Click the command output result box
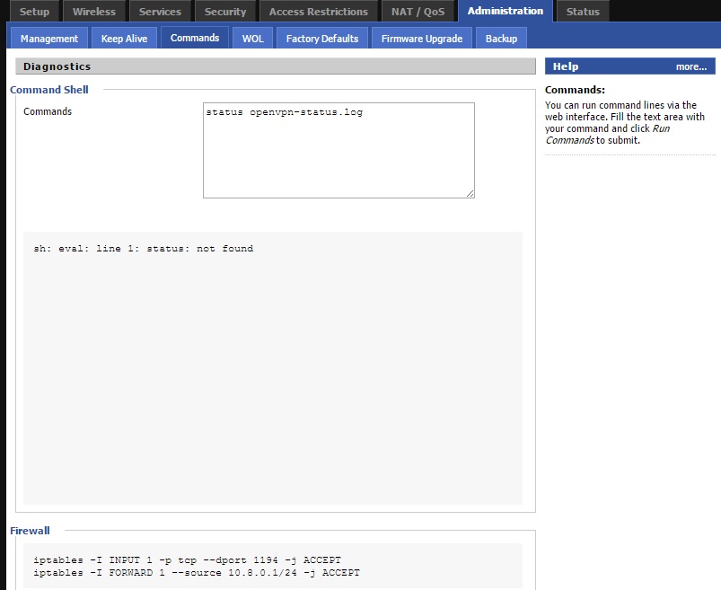The image size is (721, 590). [x=273, y=368]
